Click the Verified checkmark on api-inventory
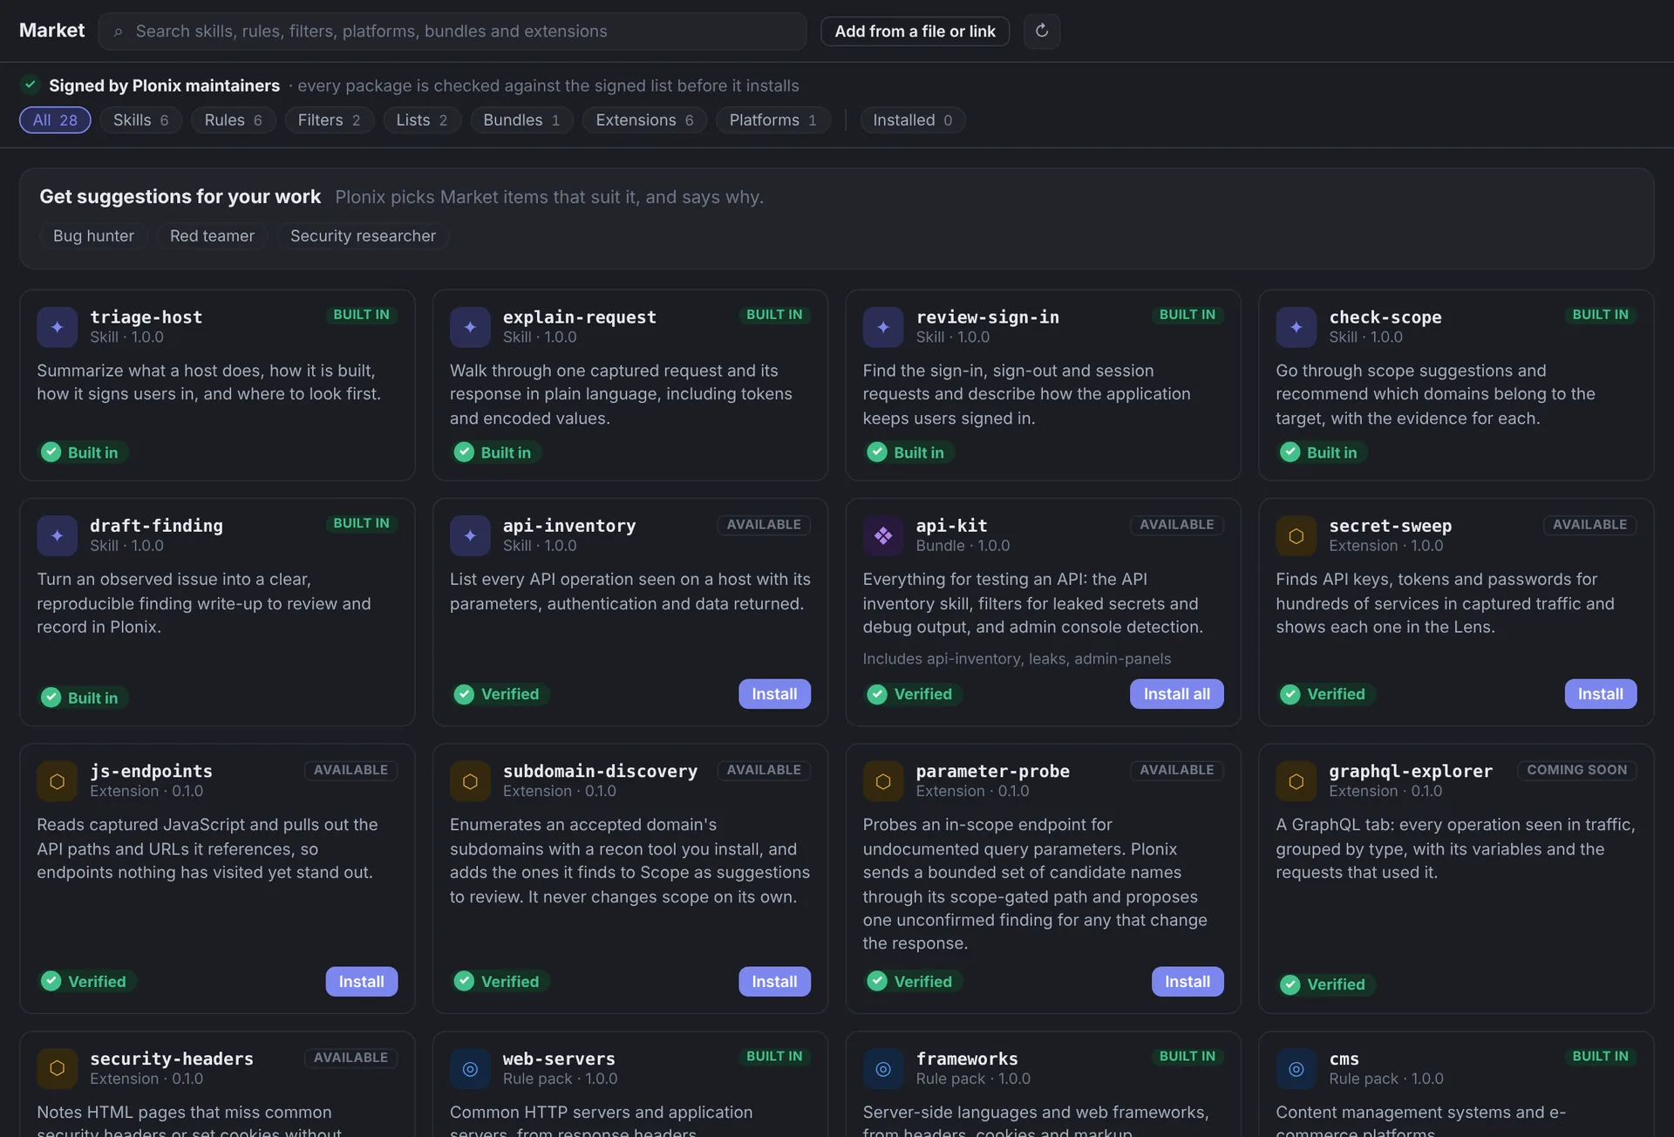 465,694
